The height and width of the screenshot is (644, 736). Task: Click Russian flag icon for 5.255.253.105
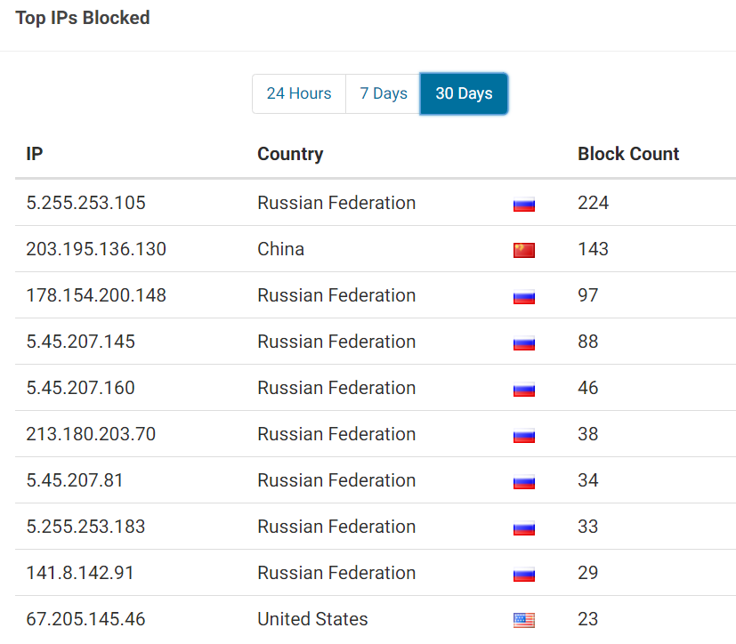(x=524, y=204)
